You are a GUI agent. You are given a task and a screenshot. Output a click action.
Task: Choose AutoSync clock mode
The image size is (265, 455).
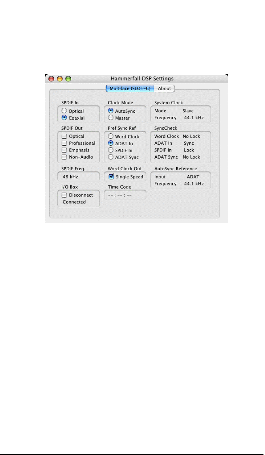pyautogui.click(x=111, y=111)
